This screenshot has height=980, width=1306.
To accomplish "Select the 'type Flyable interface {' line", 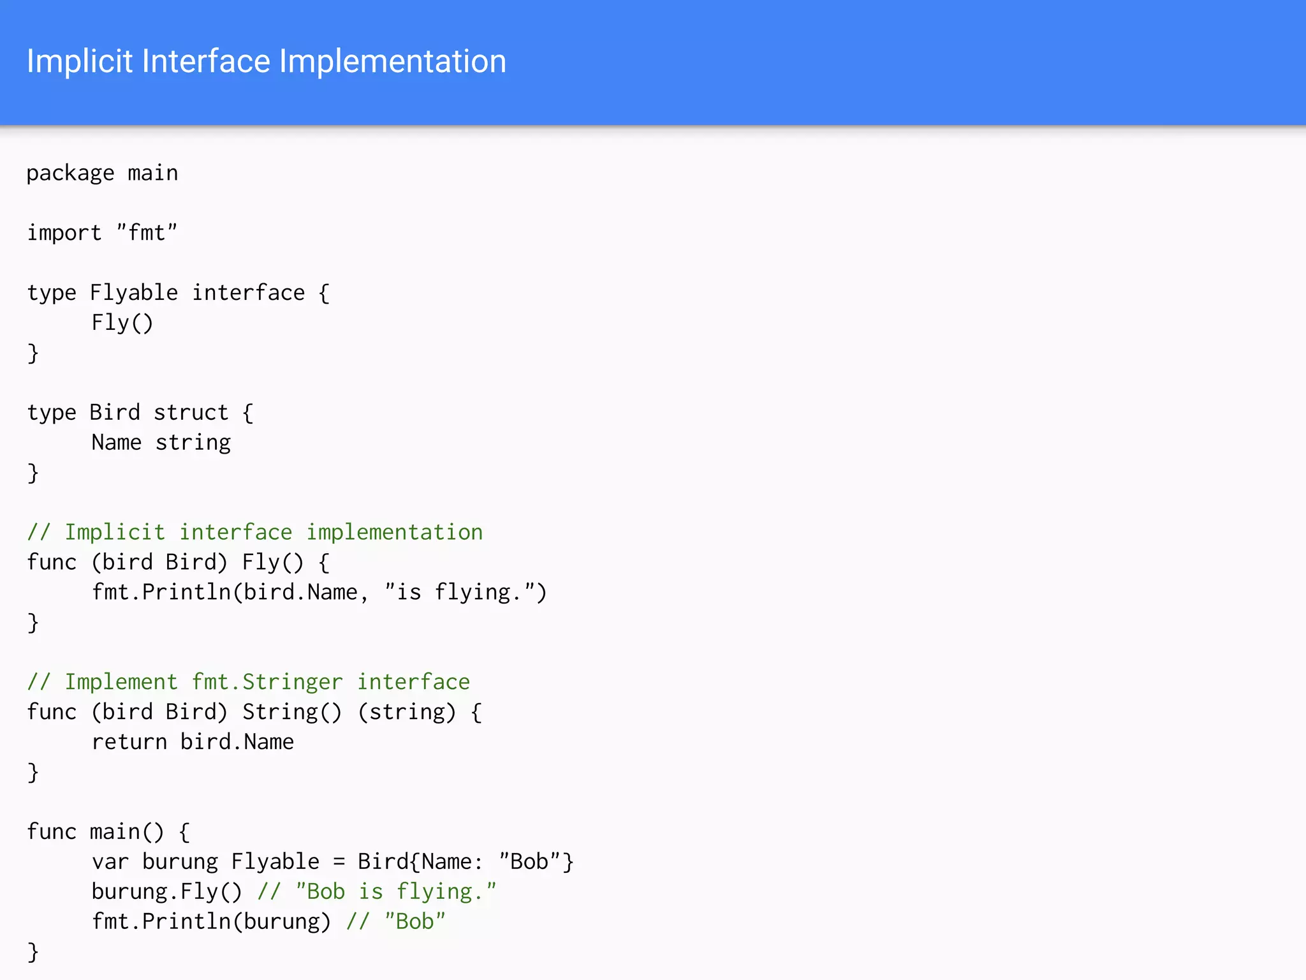I will 179,293.
